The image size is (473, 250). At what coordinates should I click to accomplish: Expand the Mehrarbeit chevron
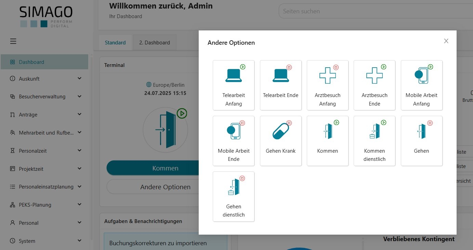point(80,133)
